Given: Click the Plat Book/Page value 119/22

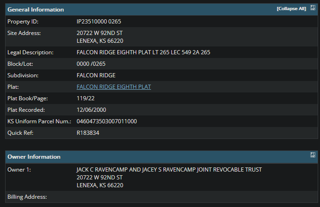Looking at the screenshot, I should (x=85, y=98).
